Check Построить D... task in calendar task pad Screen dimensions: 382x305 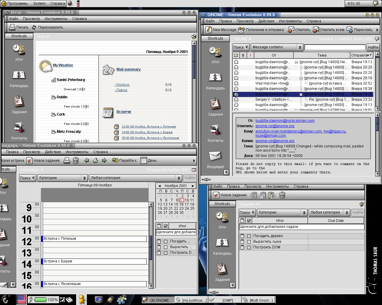pyautogui.click(x=166, y=253)
